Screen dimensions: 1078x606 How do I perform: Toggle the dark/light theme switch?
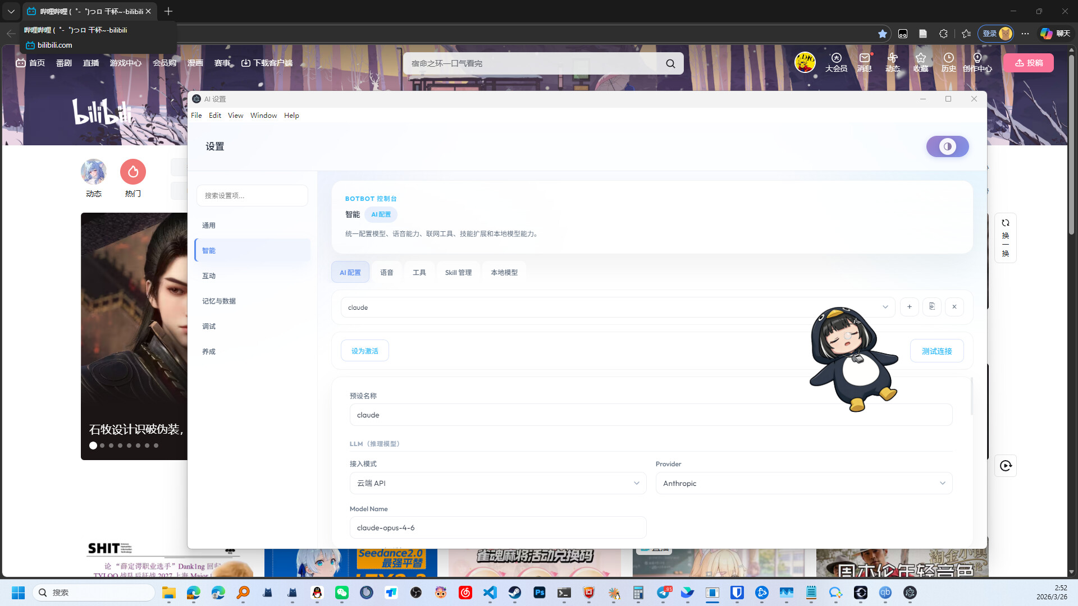[947, 146]
